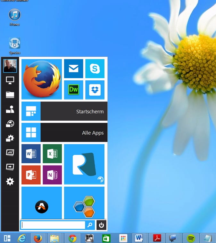Switch to Word in the taskbar

pyautogui.click(x=138, y=238)
